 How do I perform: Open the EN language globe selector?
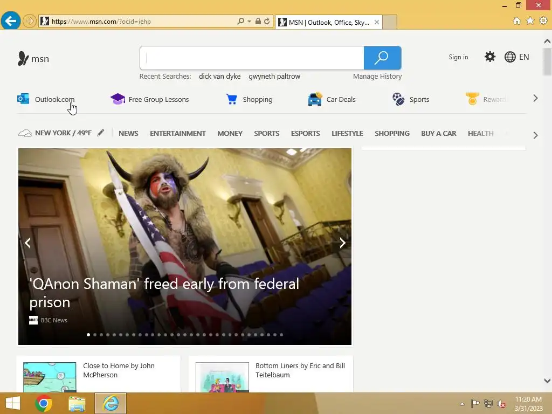516,57
